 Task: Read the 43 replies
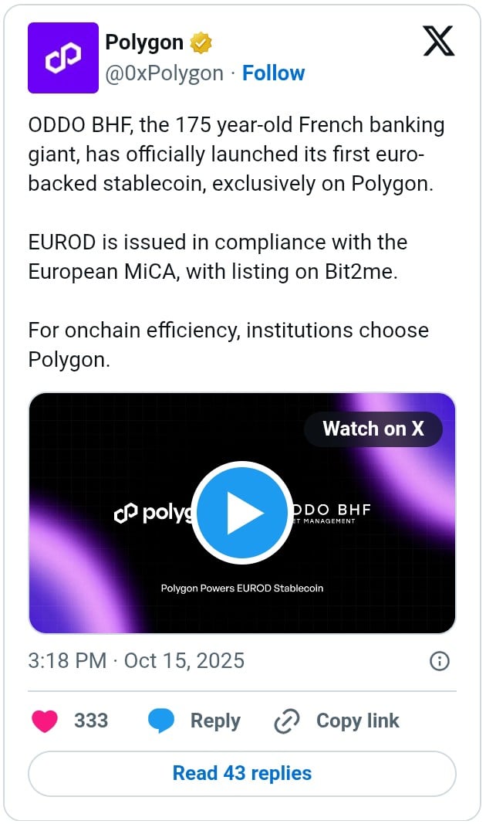pyautogui.click(x=242, y=773)
